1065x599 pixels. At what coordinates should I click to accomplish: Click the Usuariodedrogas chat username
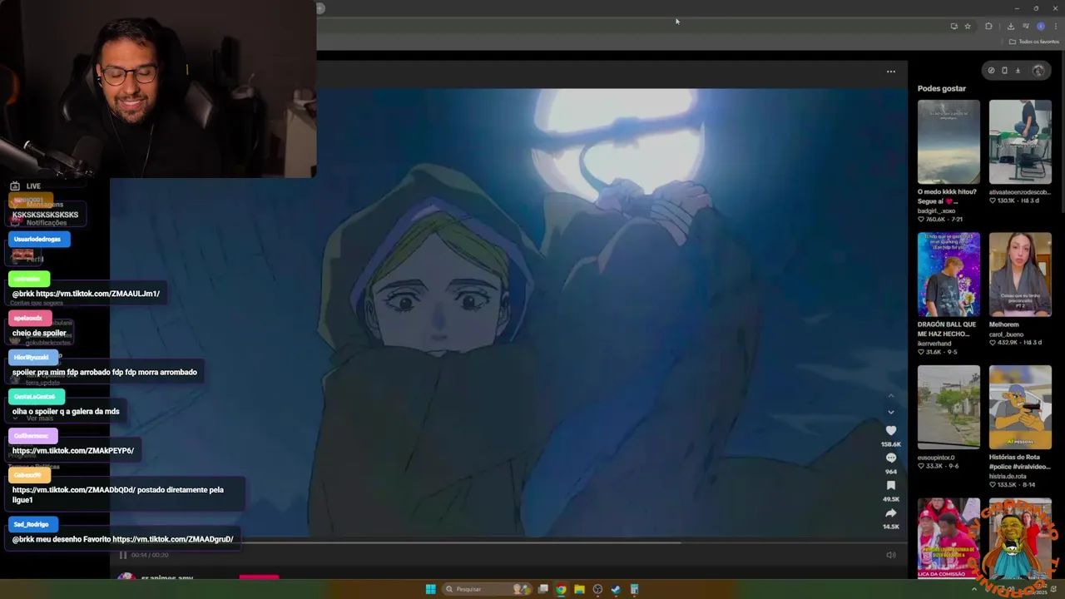37,239
